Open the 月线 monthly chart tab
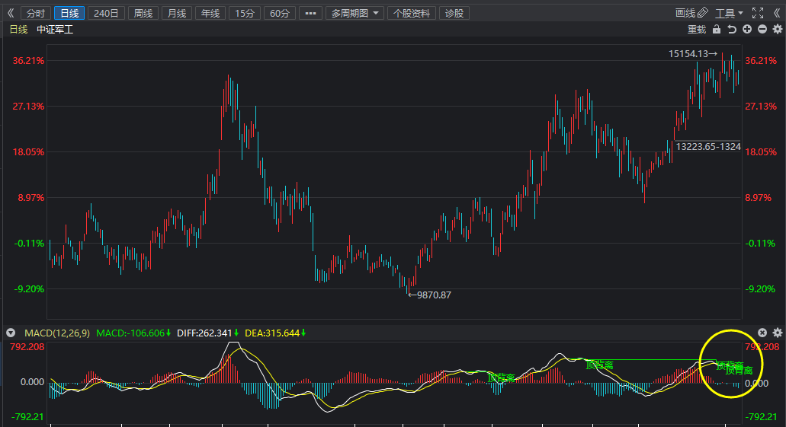 176,13
